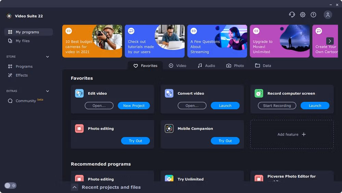This screenshot has width=342, height=193.
Task: Click the Favorites section heading
Action: [82, 78]
